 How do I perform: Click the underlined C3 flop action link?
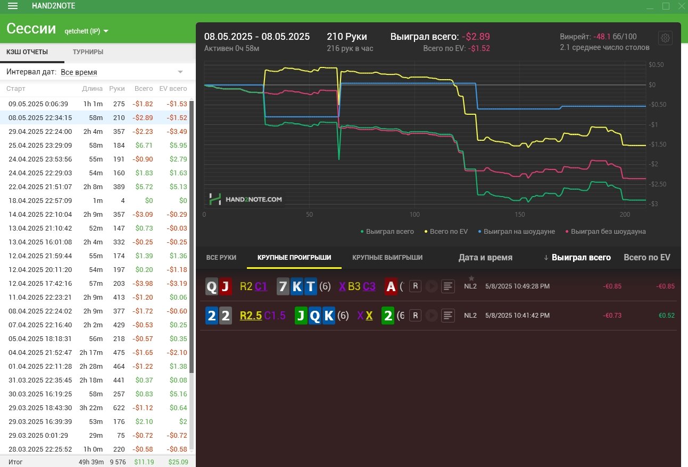(x=369, y=286)
